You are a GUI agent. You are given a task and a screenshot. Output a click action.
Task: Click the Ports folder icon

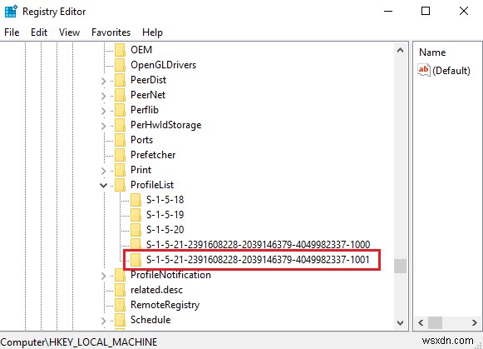pyautogui.click(x=120, y=140)
